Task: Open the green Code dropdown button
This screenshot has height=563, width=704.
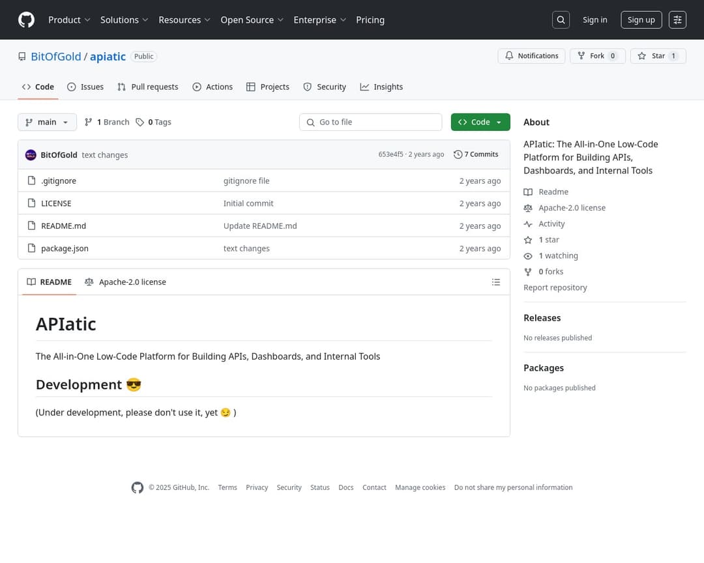Action: [x=480, y=122]
